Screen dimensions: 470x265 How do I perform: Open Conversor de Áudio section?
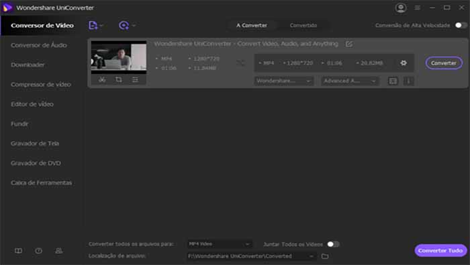pos(39,45)
